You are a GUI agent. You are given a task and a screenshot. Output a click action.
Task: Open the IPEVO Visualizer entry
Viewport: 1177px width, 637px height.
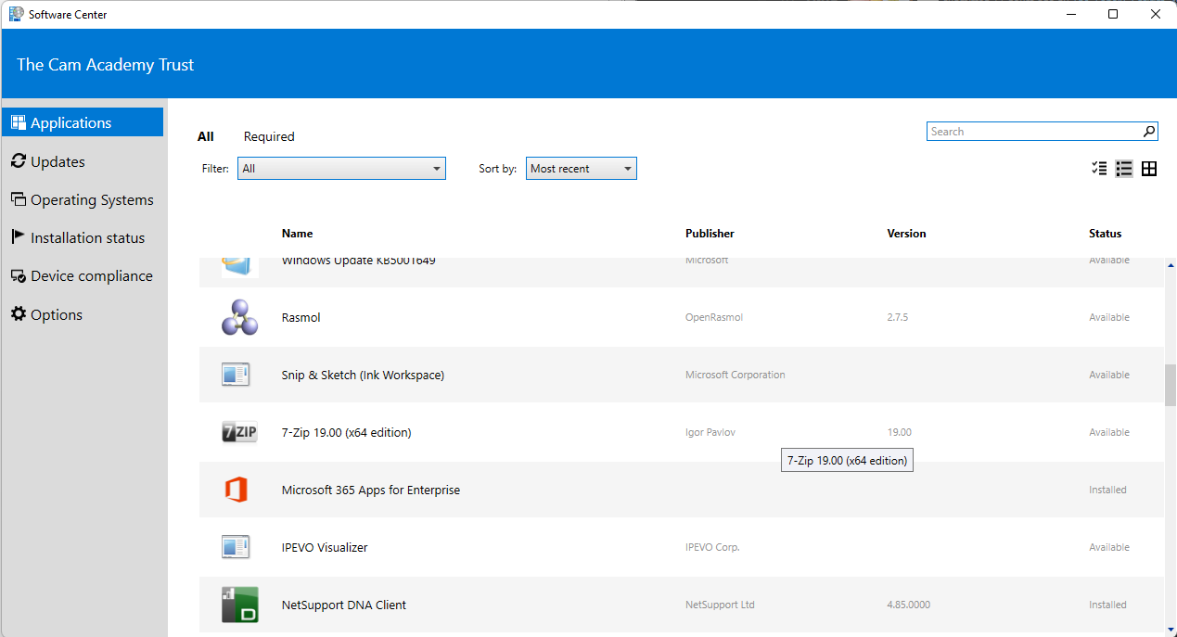[682, 547]
